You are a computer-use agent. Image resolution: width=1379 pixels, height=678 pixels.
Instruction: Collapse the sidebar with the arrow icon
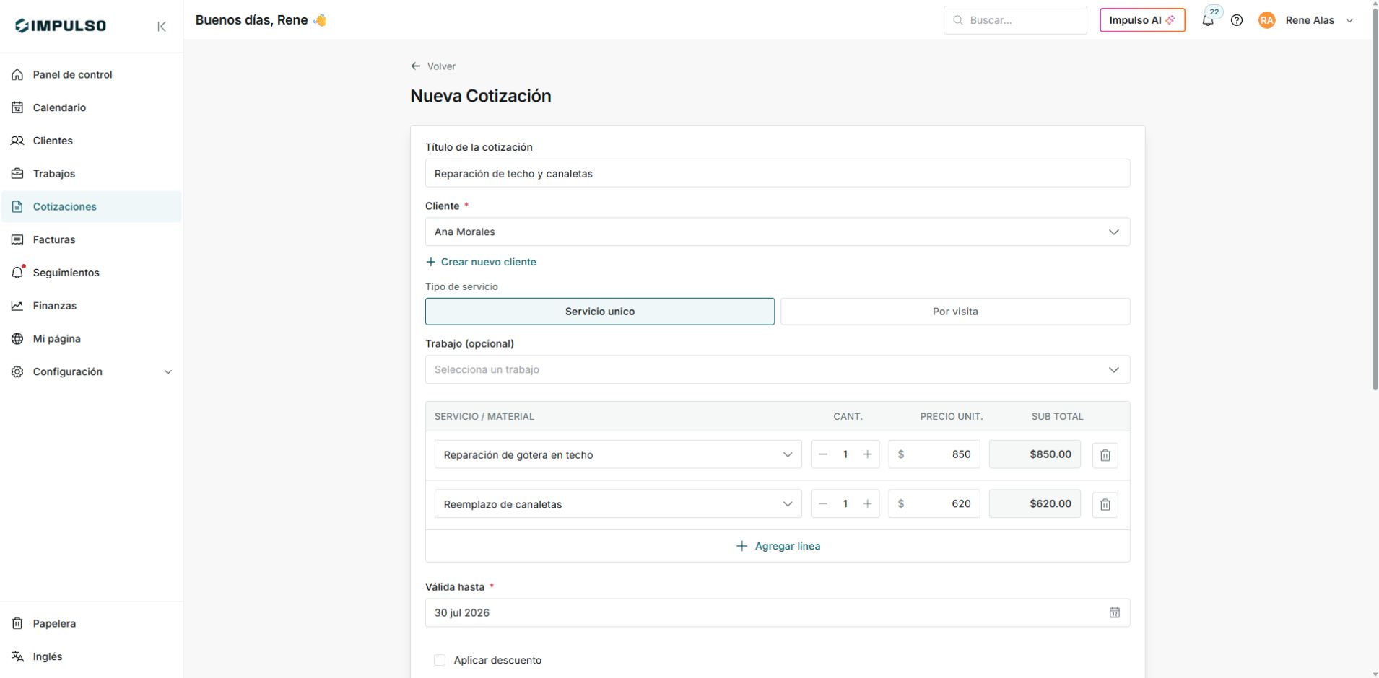point(162,27)
